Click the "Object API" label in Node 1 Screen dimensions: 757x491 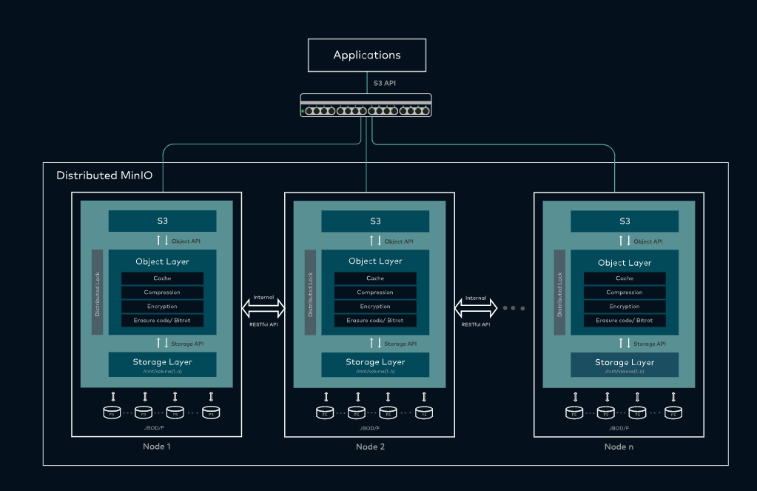[186, 241]
